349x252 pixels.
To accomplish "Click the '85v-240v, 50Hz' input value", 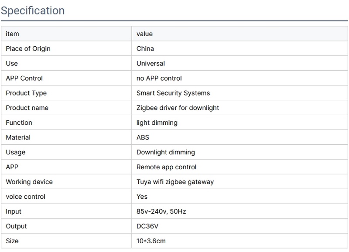I will pyautogui.click(x=162, y=211).
